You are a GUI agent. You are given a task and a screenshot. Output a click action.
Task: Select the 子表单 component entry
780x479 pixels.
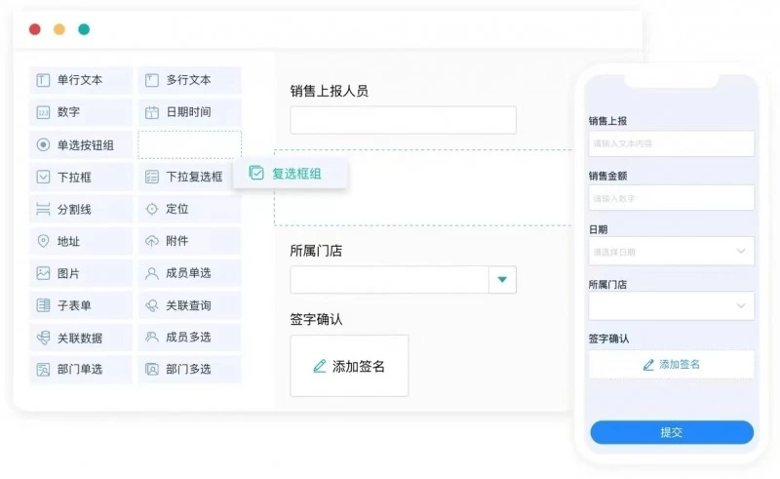[80, 305]
